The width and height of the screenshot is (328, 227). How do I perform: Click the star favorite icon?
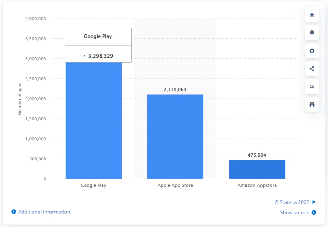[312, 15]
